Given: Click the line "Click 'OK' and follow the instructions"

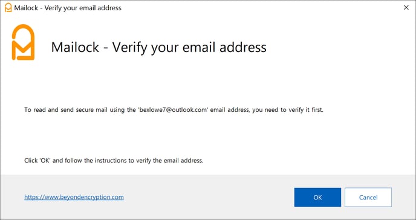Looking at the screenshot, I should [114, 161].
